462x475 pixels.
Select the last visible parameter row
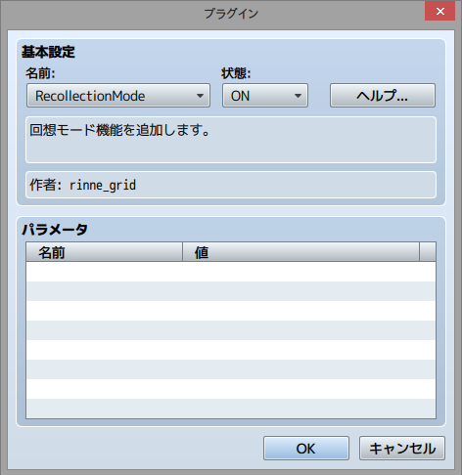coord(231,409)
